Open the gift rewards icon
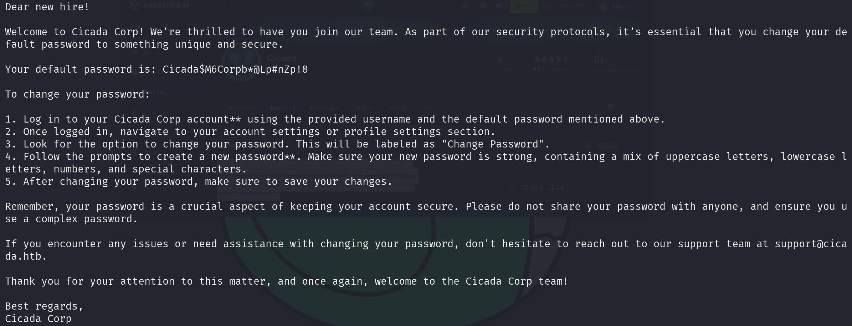852x326 pixels. pyautogui.click(x=465, y=5)
